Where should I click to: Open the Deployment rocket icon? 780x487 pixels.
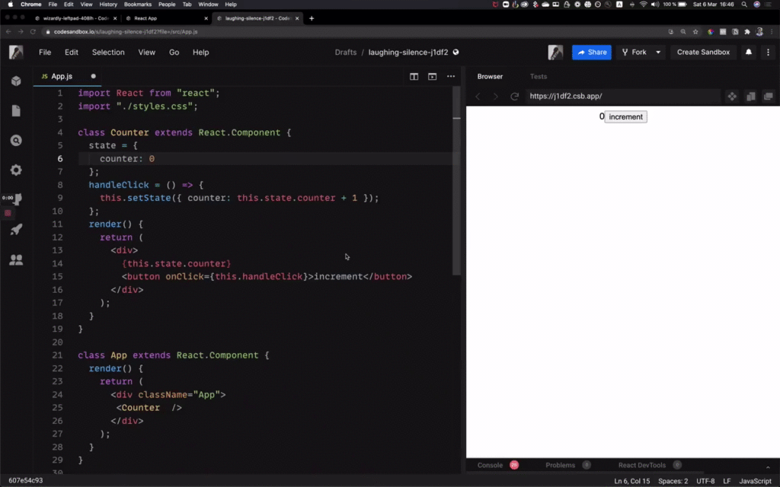16,230
